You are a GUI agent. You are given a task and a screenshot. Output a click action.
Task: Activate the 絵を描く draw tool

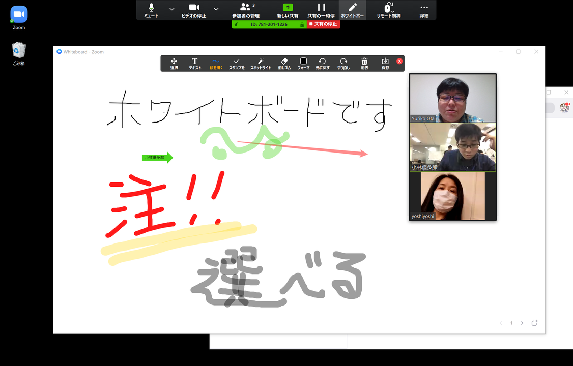click(216, 64)
